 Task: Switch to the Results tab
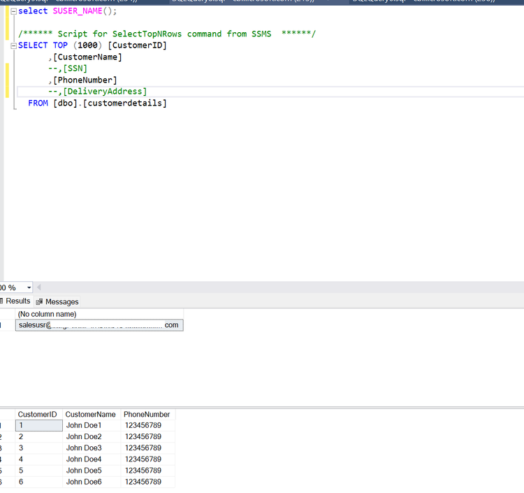(15, 301)
